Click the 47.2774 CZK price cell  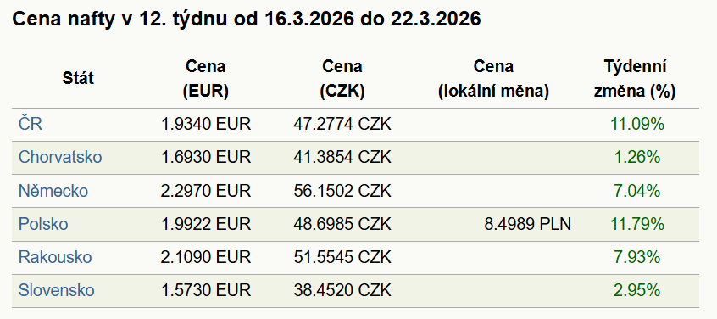342,124
